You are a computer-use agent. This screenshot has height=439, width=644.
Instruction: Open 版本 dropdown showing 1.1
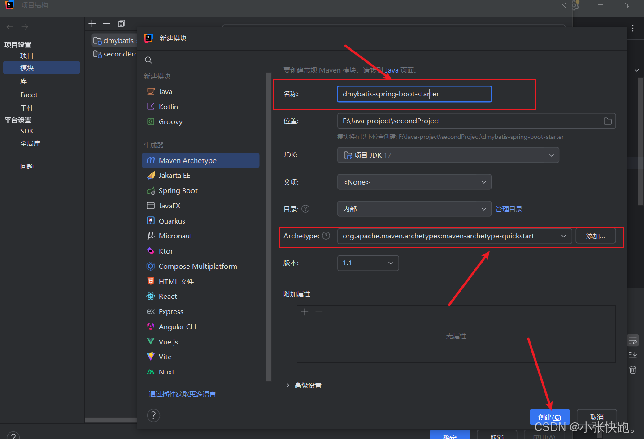(x=368, y=263)
